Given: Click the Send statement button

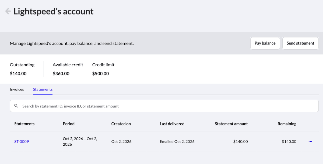Looking at the screenshot, I should click(x=300, y=43).
